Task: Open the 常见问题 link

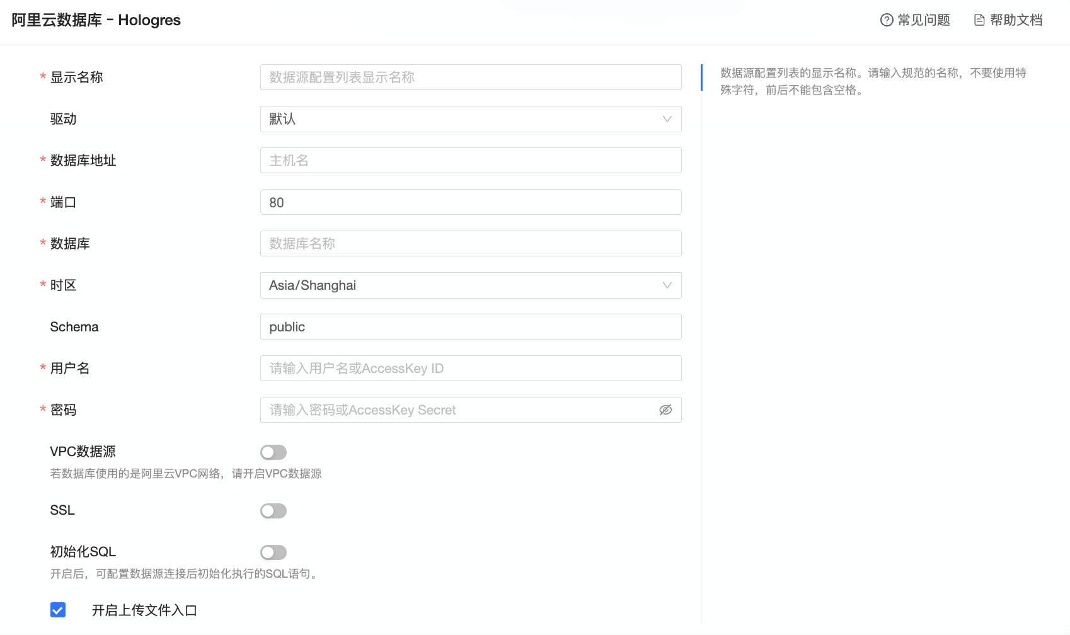Action: point(915,20)
